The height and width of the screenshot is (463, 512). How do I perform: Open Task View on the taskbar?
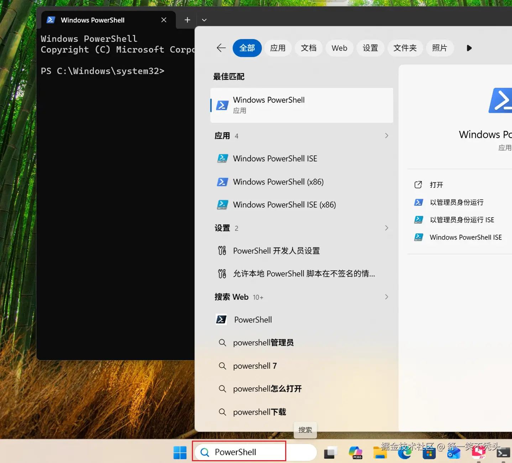click(331, 452)
